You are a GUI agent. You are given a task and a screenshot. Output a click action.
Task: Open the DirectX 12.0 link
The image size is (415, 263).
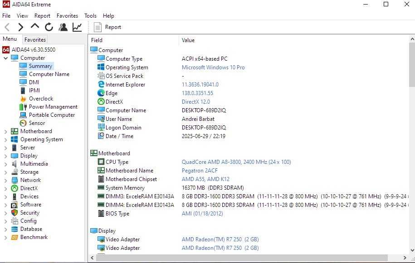[195, 102]
